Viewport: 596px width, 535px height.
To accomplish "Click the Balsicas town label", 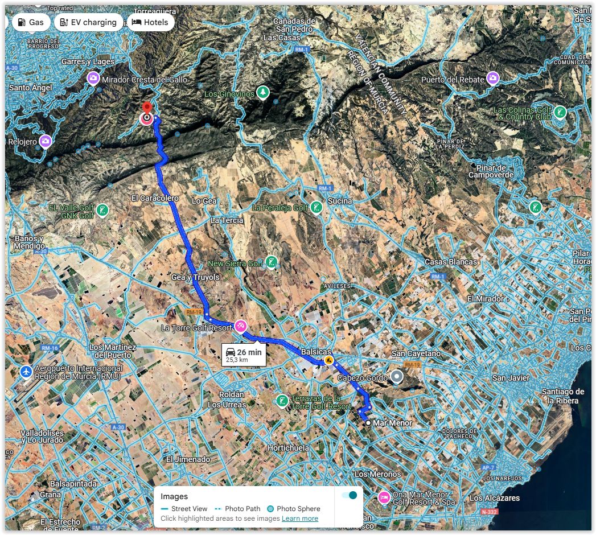I will (x=316, y=352).
